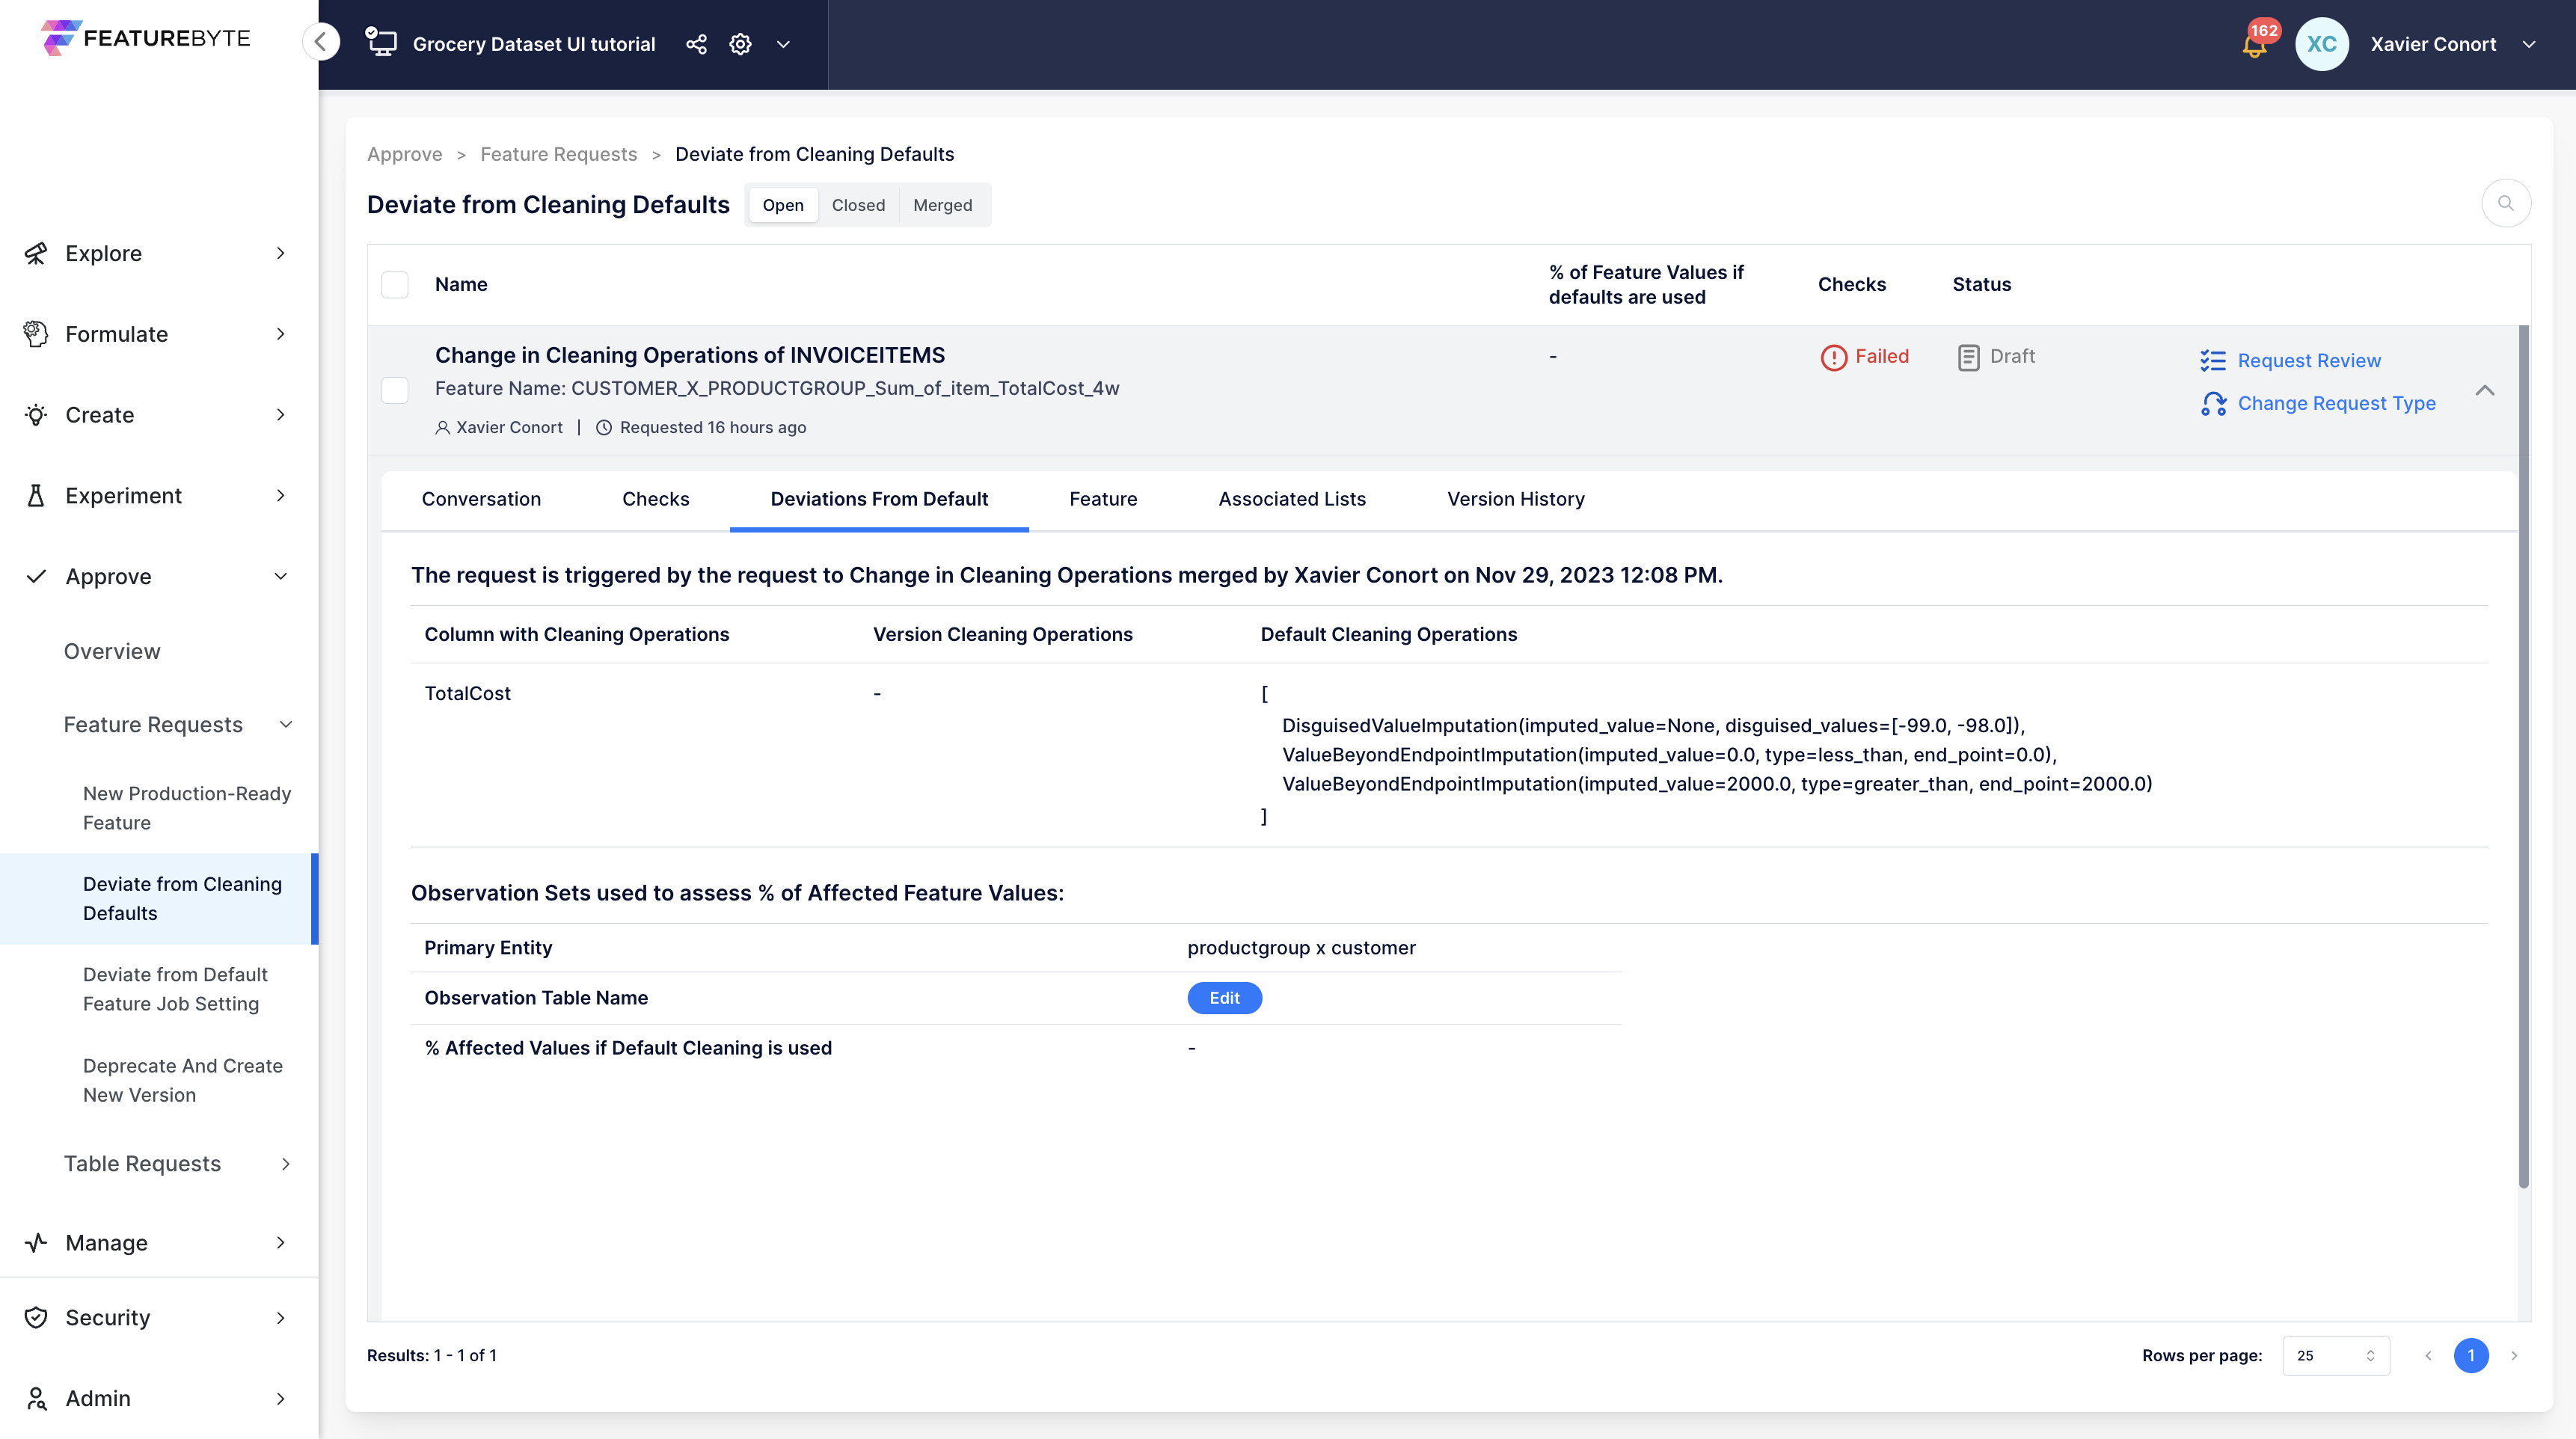Viewport: 2576px width, 1439px height.
Task: Check the INVOICEITEMS request row checkbox
Action: point(395,390)
